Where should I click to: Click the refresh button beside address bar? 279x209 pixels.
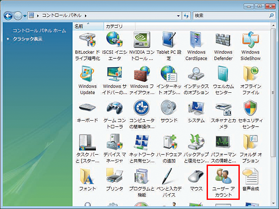186,16
